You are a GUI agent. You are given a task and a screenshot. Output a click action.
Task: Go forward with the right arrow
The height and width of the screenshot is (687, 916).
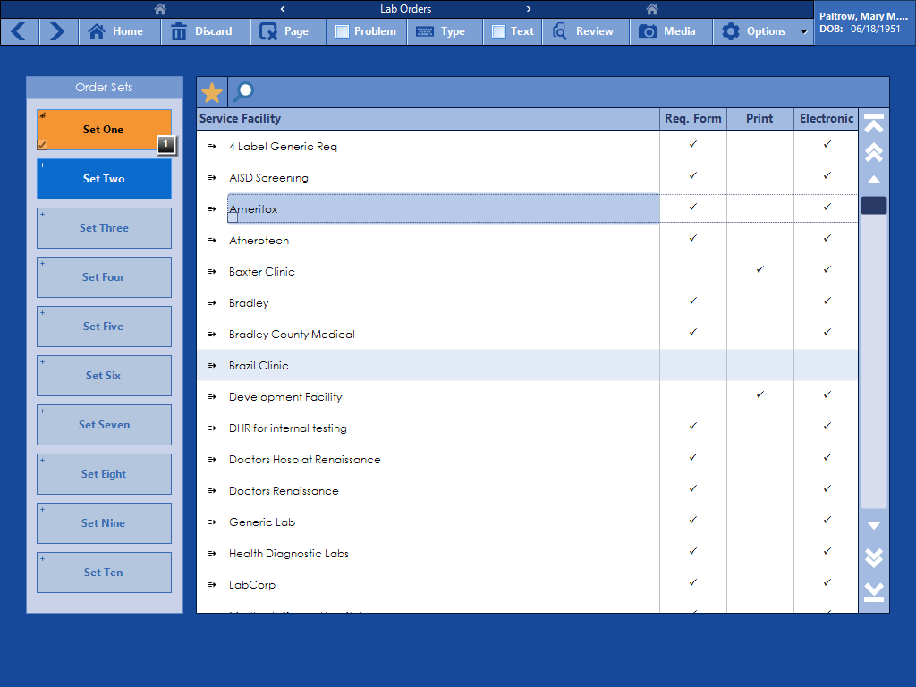[57, 31]
